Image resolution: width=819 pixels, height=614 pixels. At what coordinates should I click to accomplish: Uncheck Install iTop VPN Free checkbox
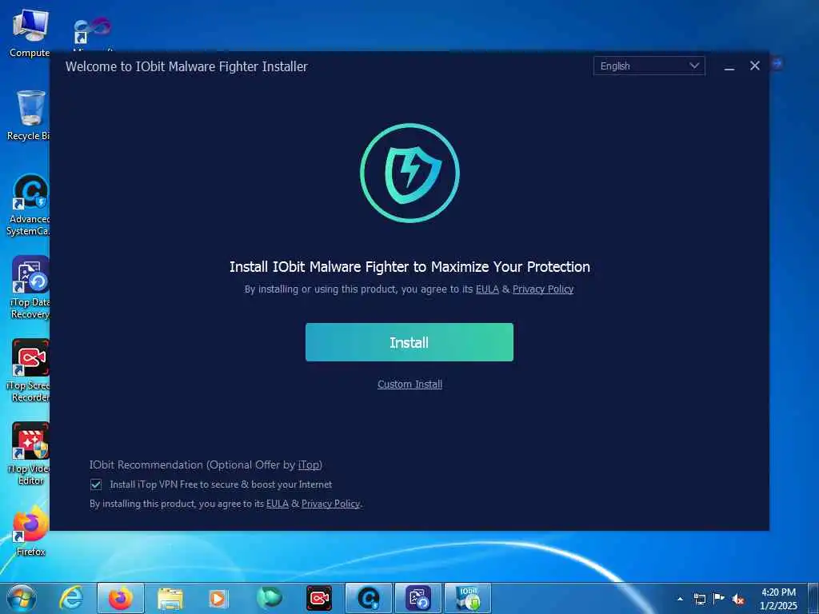tap(96, 484)
